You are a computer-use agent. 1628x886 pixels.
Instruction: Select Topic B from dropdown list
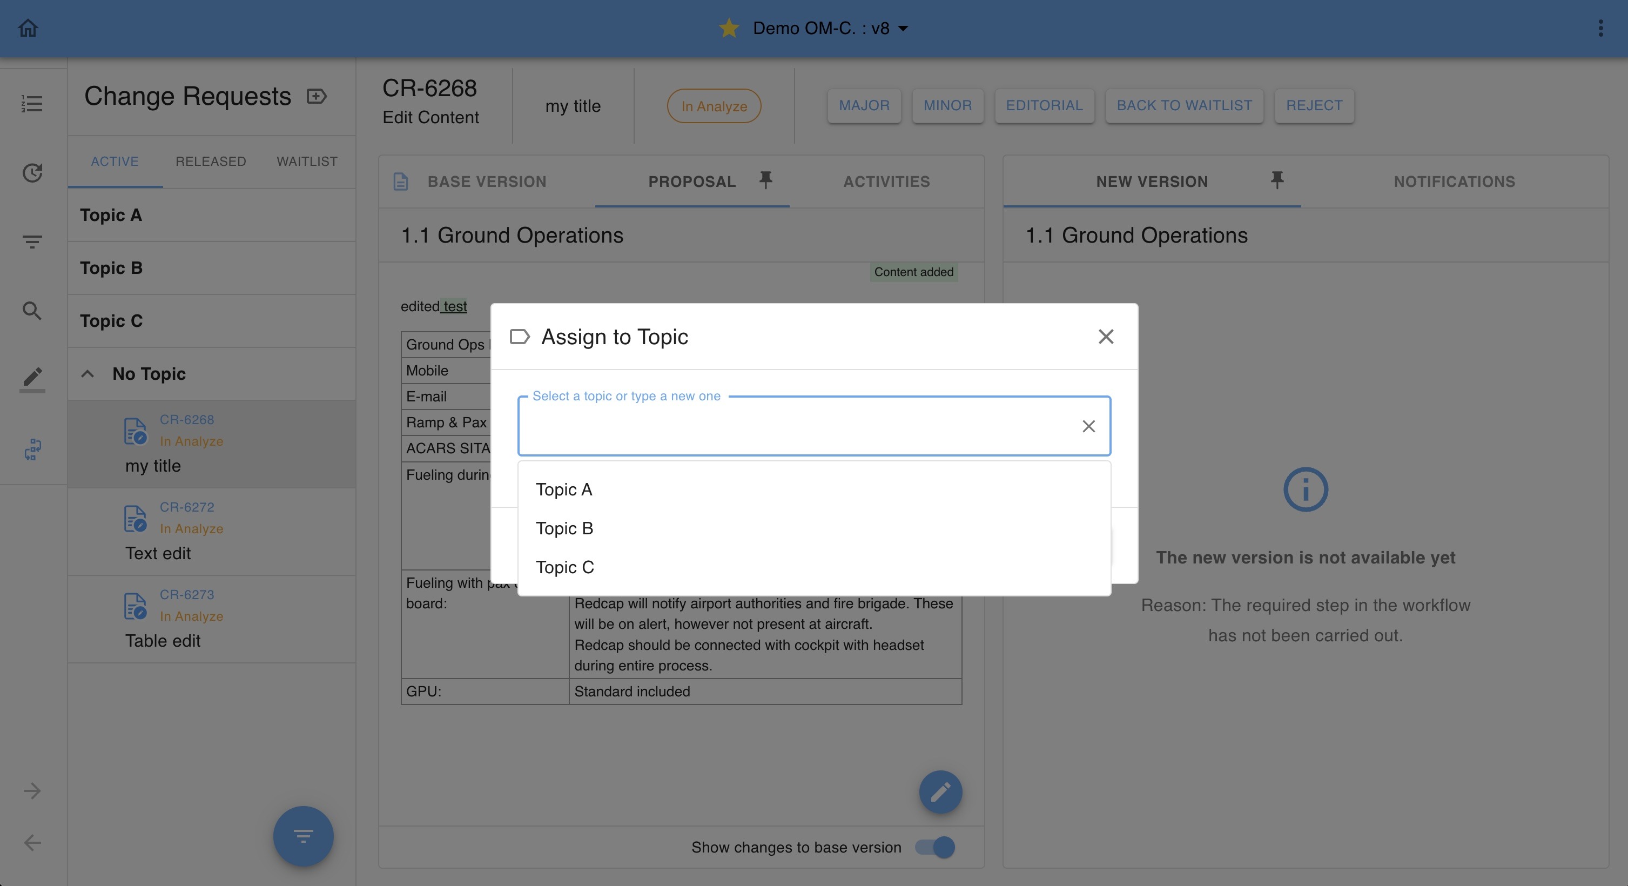tap(564, 528)
